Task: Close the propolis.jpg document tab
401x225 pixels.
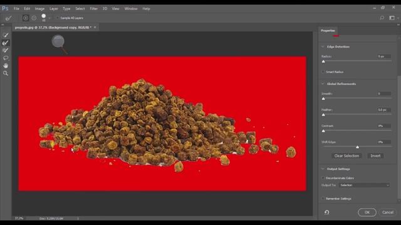Action: click(95, 27)
